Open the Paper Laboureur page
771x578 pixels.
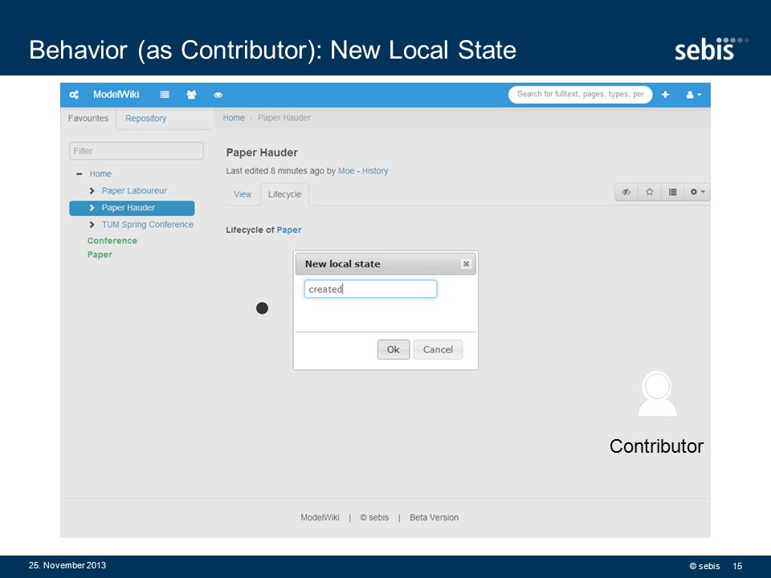[134, 191]
